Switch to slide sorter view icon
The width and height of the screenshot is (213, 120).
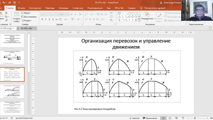tap(170, 118)
